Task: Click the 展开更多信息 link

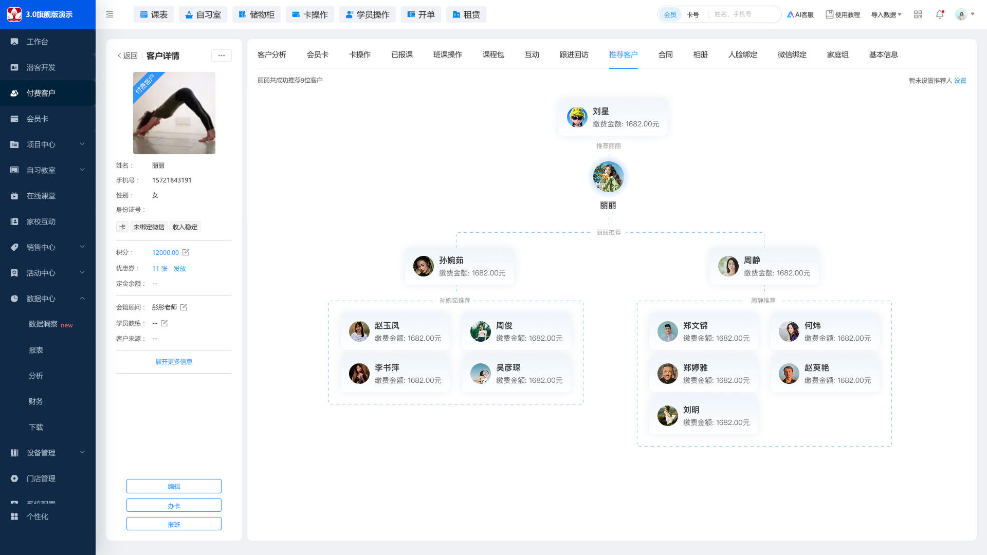Action: (174, 362)
